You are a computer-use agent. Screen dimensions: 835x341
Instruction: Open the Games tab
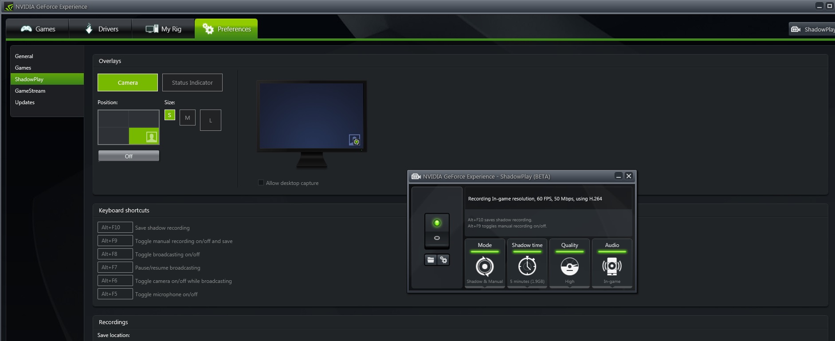point(38,29)
